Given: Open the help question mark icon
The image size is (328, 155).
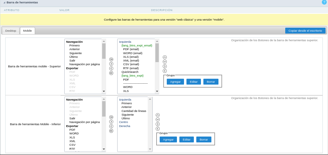Looking at the screenshot, I should click(x=324, y=2).
